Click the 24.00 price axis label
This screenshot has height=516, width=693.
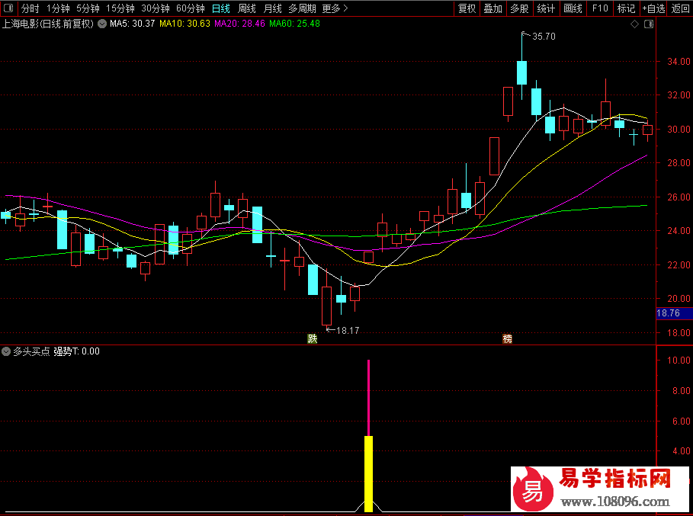pyautogui.click(x=679, y=231)
